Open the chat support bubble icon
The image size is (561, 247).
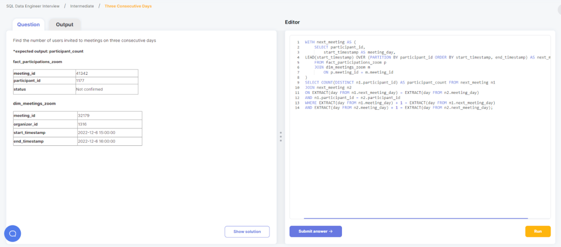[x=13, y=233]
